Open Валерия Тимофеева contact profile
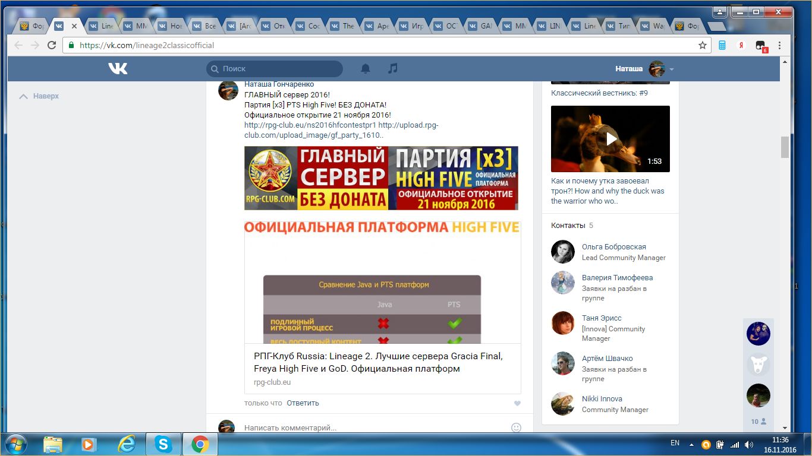This screenshot has width=812, height=456. tap(617, 278)
